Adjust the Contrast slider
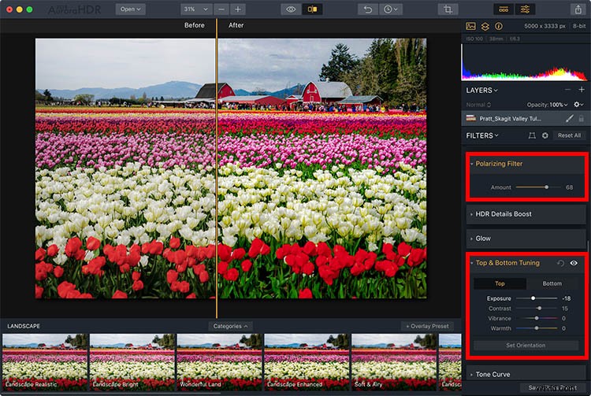591x396 pixels. [537, 309]
